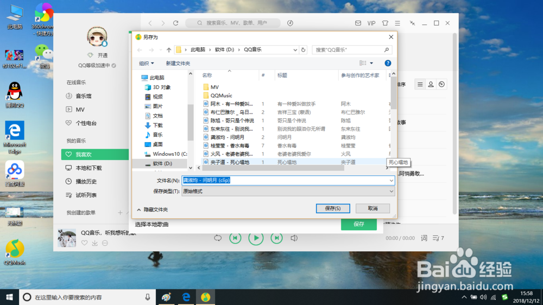Open the 组织 dropdown menu
The width and height of the screenshot is (543, 305).
coord(146,63)
